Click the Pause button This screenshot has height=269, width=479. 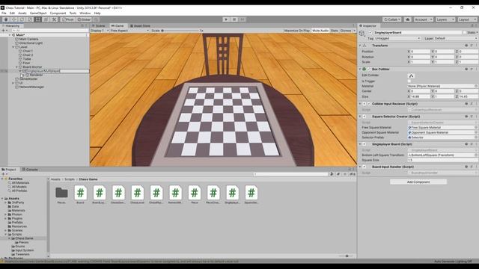click(x=234, y=19)
